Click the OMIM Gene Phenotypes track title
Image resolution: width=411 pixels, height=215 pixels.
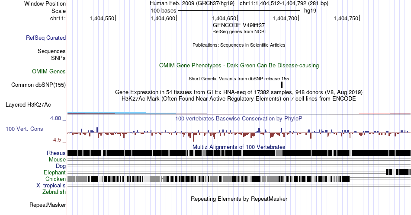239,65
